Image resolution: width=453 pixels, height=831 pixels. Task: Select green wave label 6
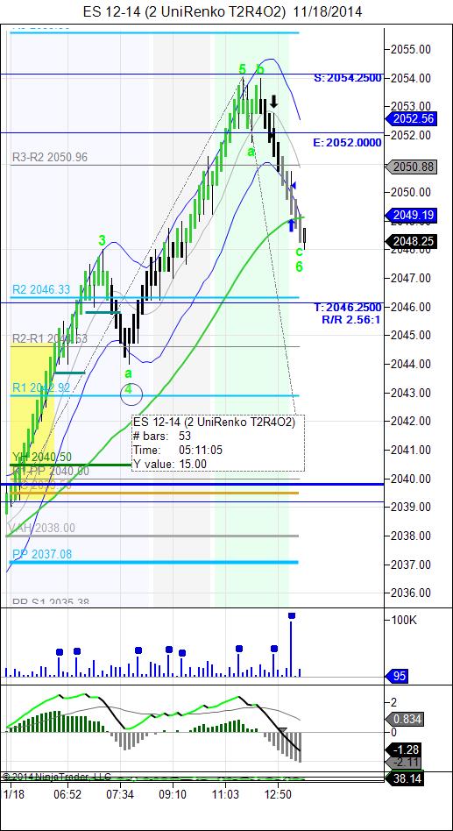[x=299, y=266]
